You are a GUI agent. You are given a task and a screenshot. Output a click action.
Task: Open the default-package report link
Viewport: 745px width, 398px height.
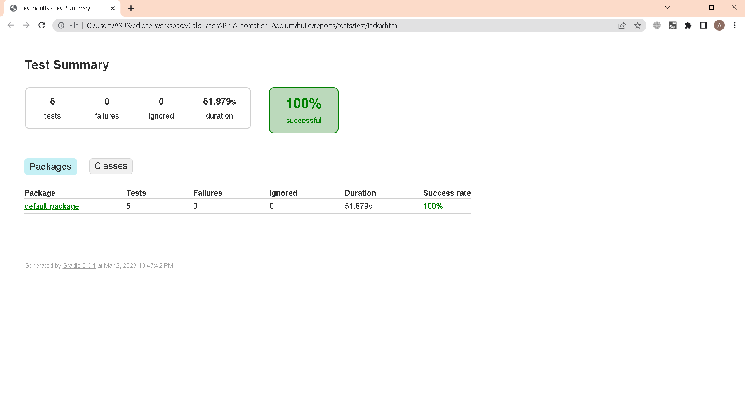tap(52, 206)
